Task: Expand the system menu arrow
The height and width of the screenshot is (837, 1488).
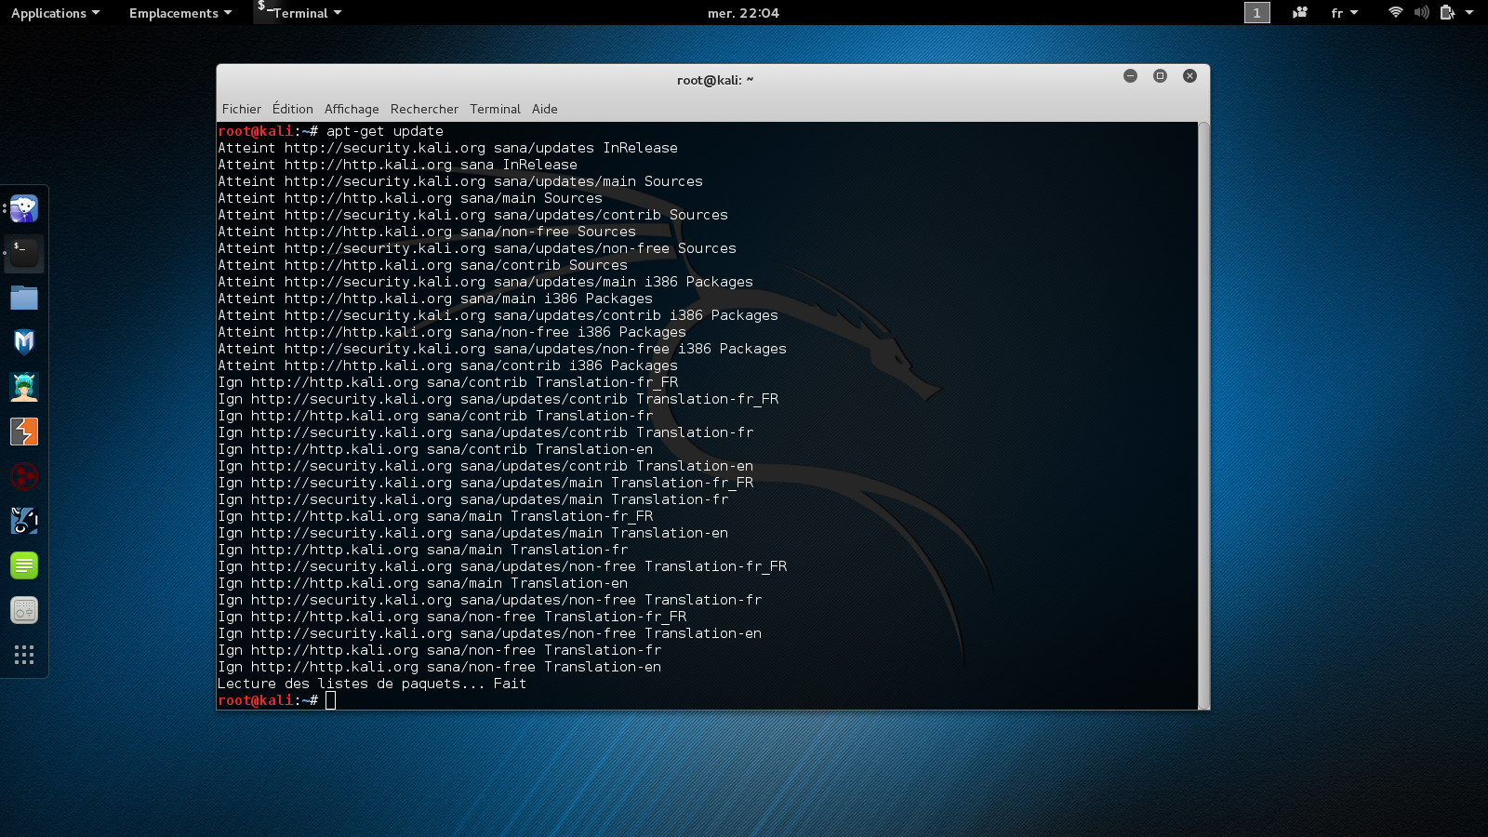Action: (x=1469, y=13)
